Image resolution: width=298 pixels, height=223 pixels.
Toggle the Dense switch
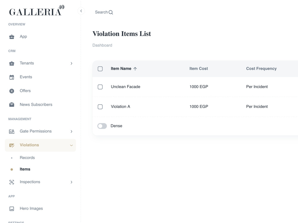click(x=102, y=126)
